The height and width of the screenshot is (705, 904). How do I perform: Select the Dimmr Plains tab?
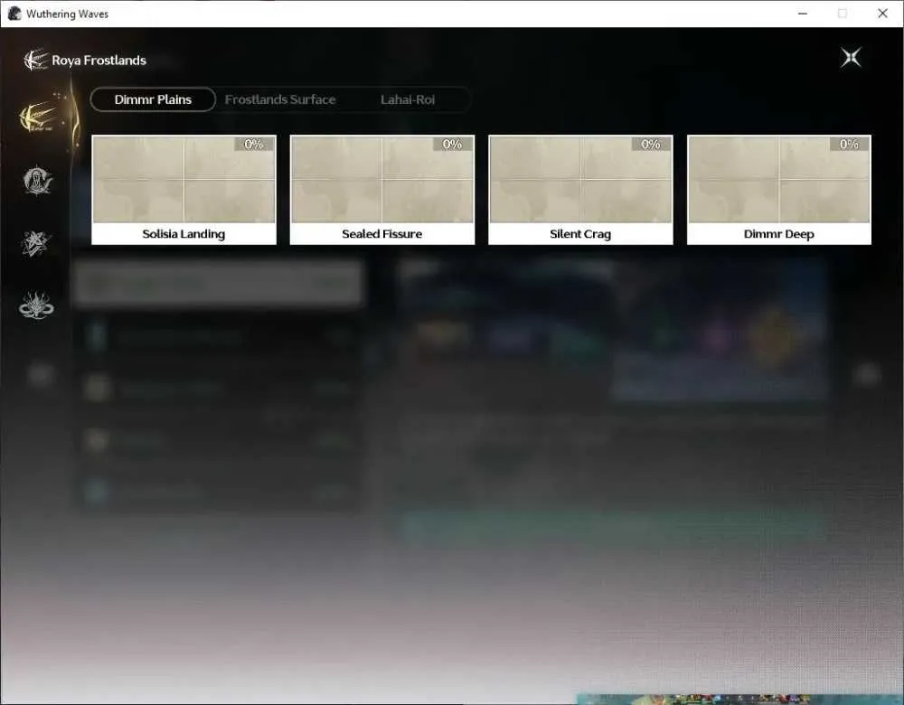coord(153,99)
